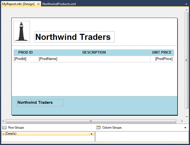Click the Row Groups label
Screen dimensions: 190x145
tap(16, 128)
